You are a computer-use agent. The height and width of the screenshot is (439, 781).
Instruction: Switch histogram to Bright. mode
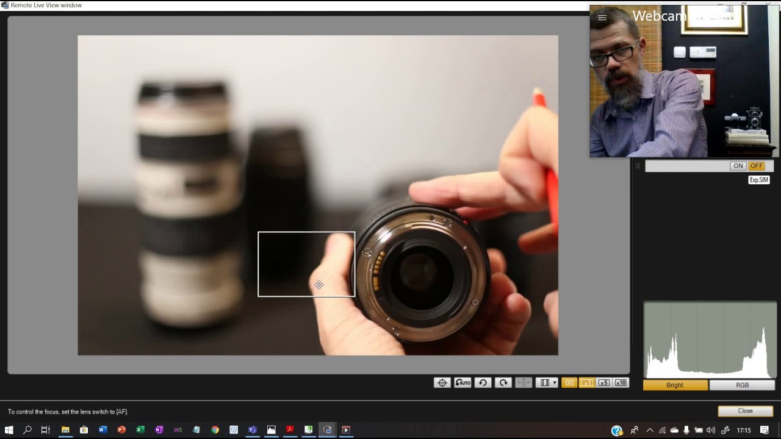[675, 385]
